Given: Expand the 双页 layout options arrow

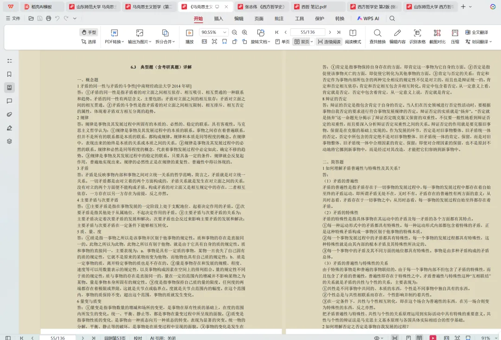Looking at the screenshot, I should [312, 42].
